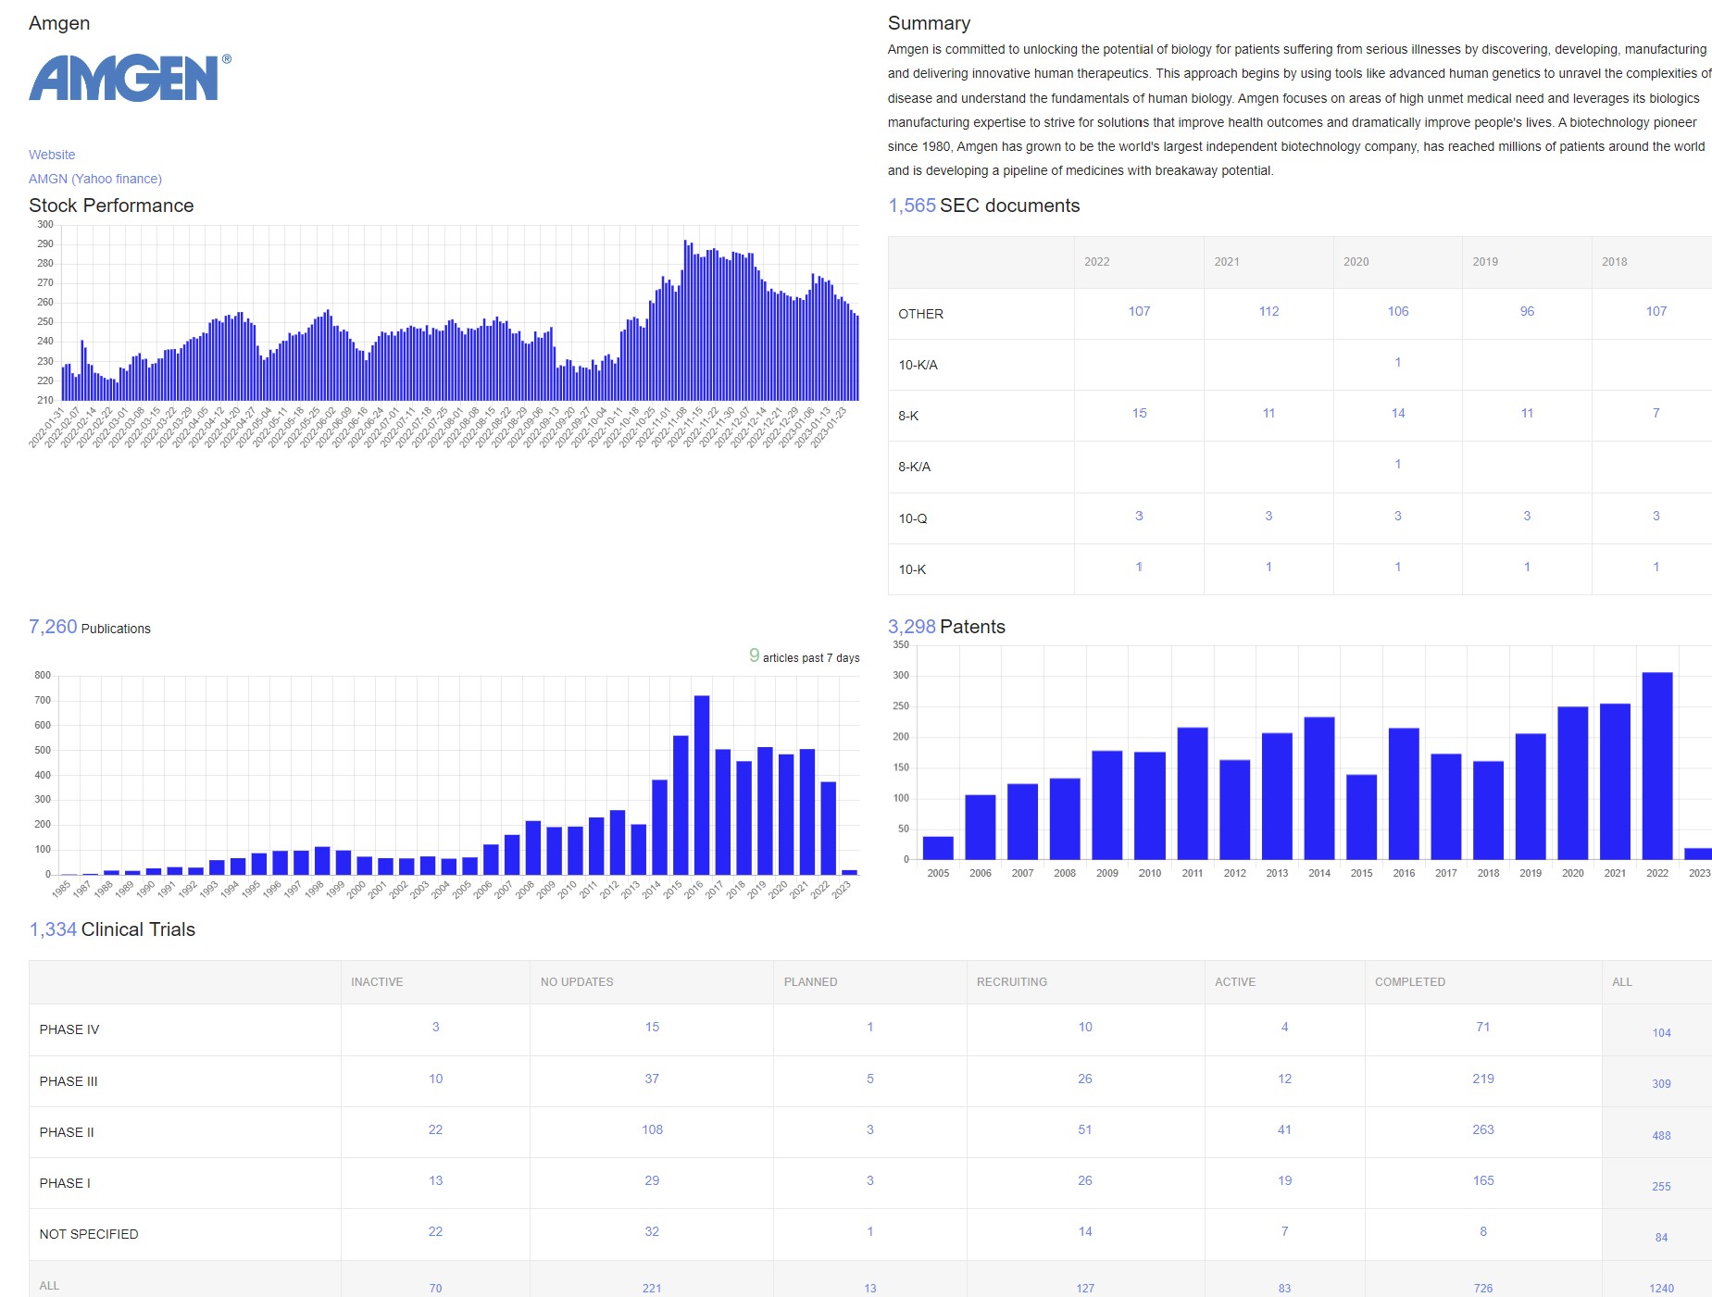Viewport: 1712px width, 1297px height.
Task: Open all no-updates trials total 221
Action: click(x=652, y=1289)
